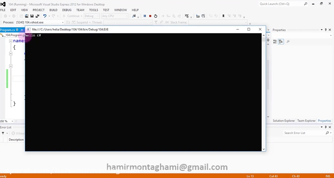Open Properties panel window position dropdown

click(x=322, y=30)
